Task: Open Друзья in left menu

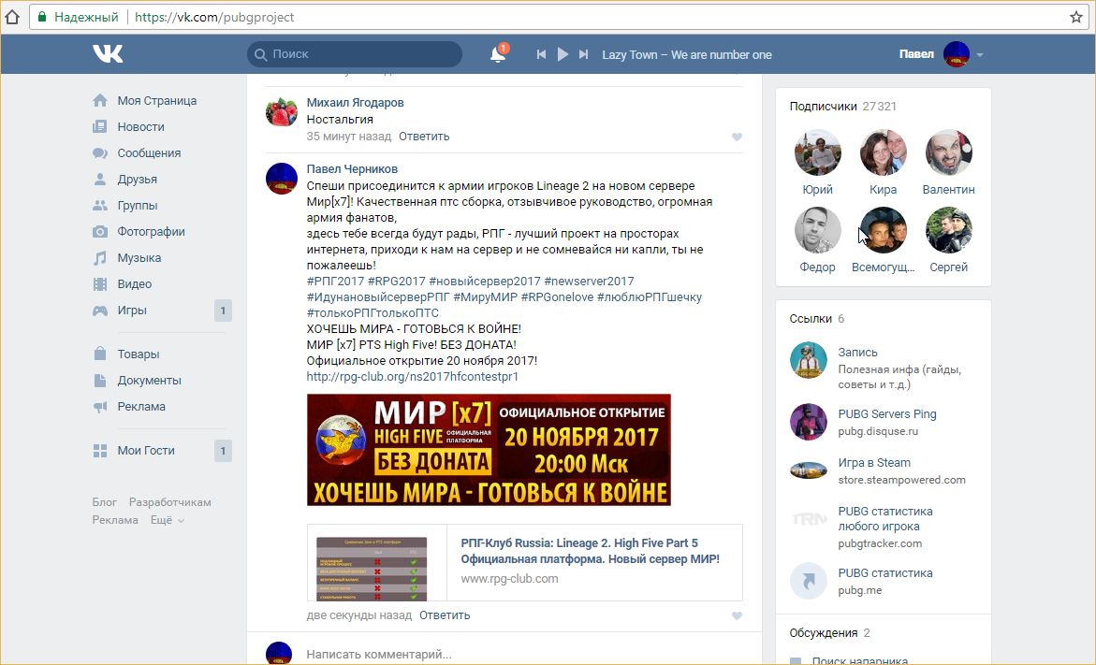Action: click(x=137, y=179)
